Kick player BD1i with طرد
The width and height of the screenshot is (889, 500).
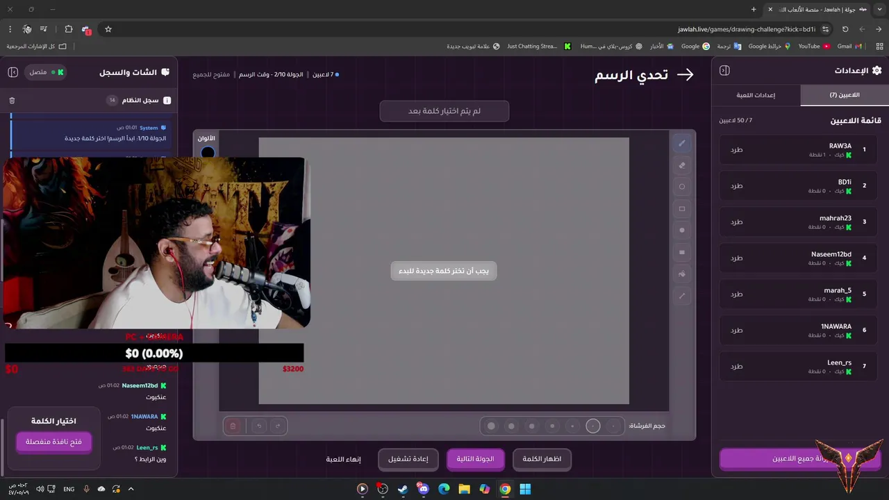[x=736, y=186]
